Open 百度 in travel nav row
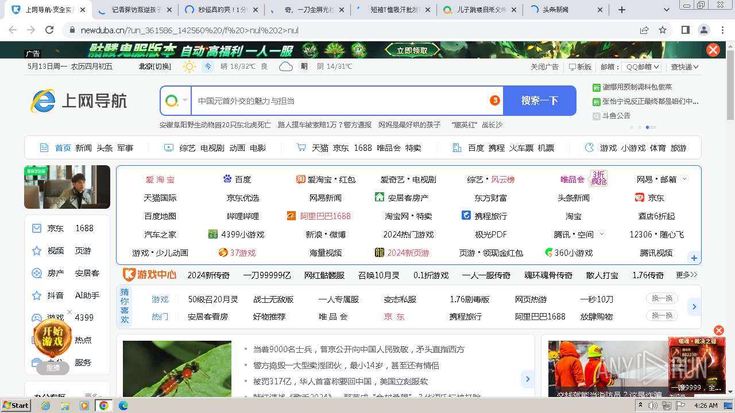 coord(475,148)
